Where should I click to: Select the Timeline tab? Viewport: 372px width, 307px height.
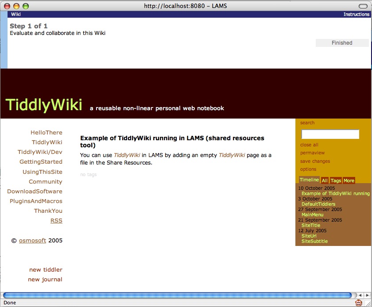tap(309, 180)
